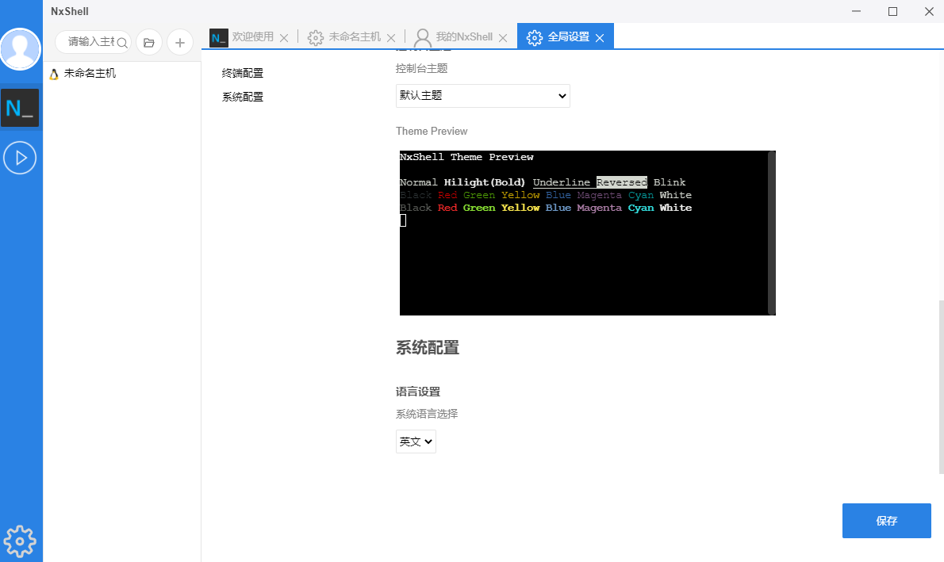This screenshot has width=944, height=562.
Task: Jump to 终端配置 section
Action: pyautogui.click(x=243, y=73)
